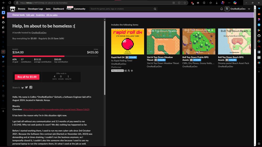
Task: Open the Dashboard nav item
Action: [x=58, y=9]
